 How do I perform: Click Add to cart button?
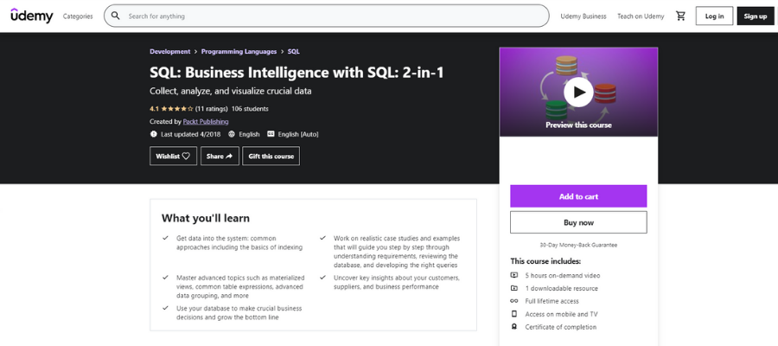click(578, 196)
